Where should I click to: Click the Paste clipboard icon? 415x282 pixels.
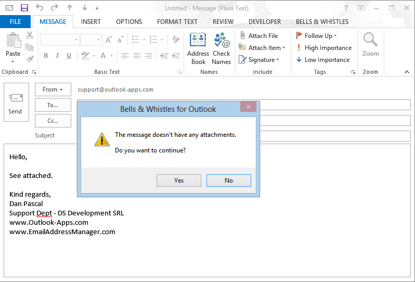[13, 41]
